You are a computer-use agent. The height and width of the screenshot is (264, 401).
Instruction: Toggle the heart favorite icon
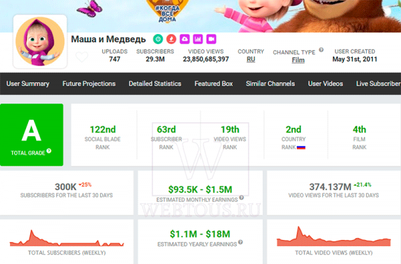coord(82,57)
